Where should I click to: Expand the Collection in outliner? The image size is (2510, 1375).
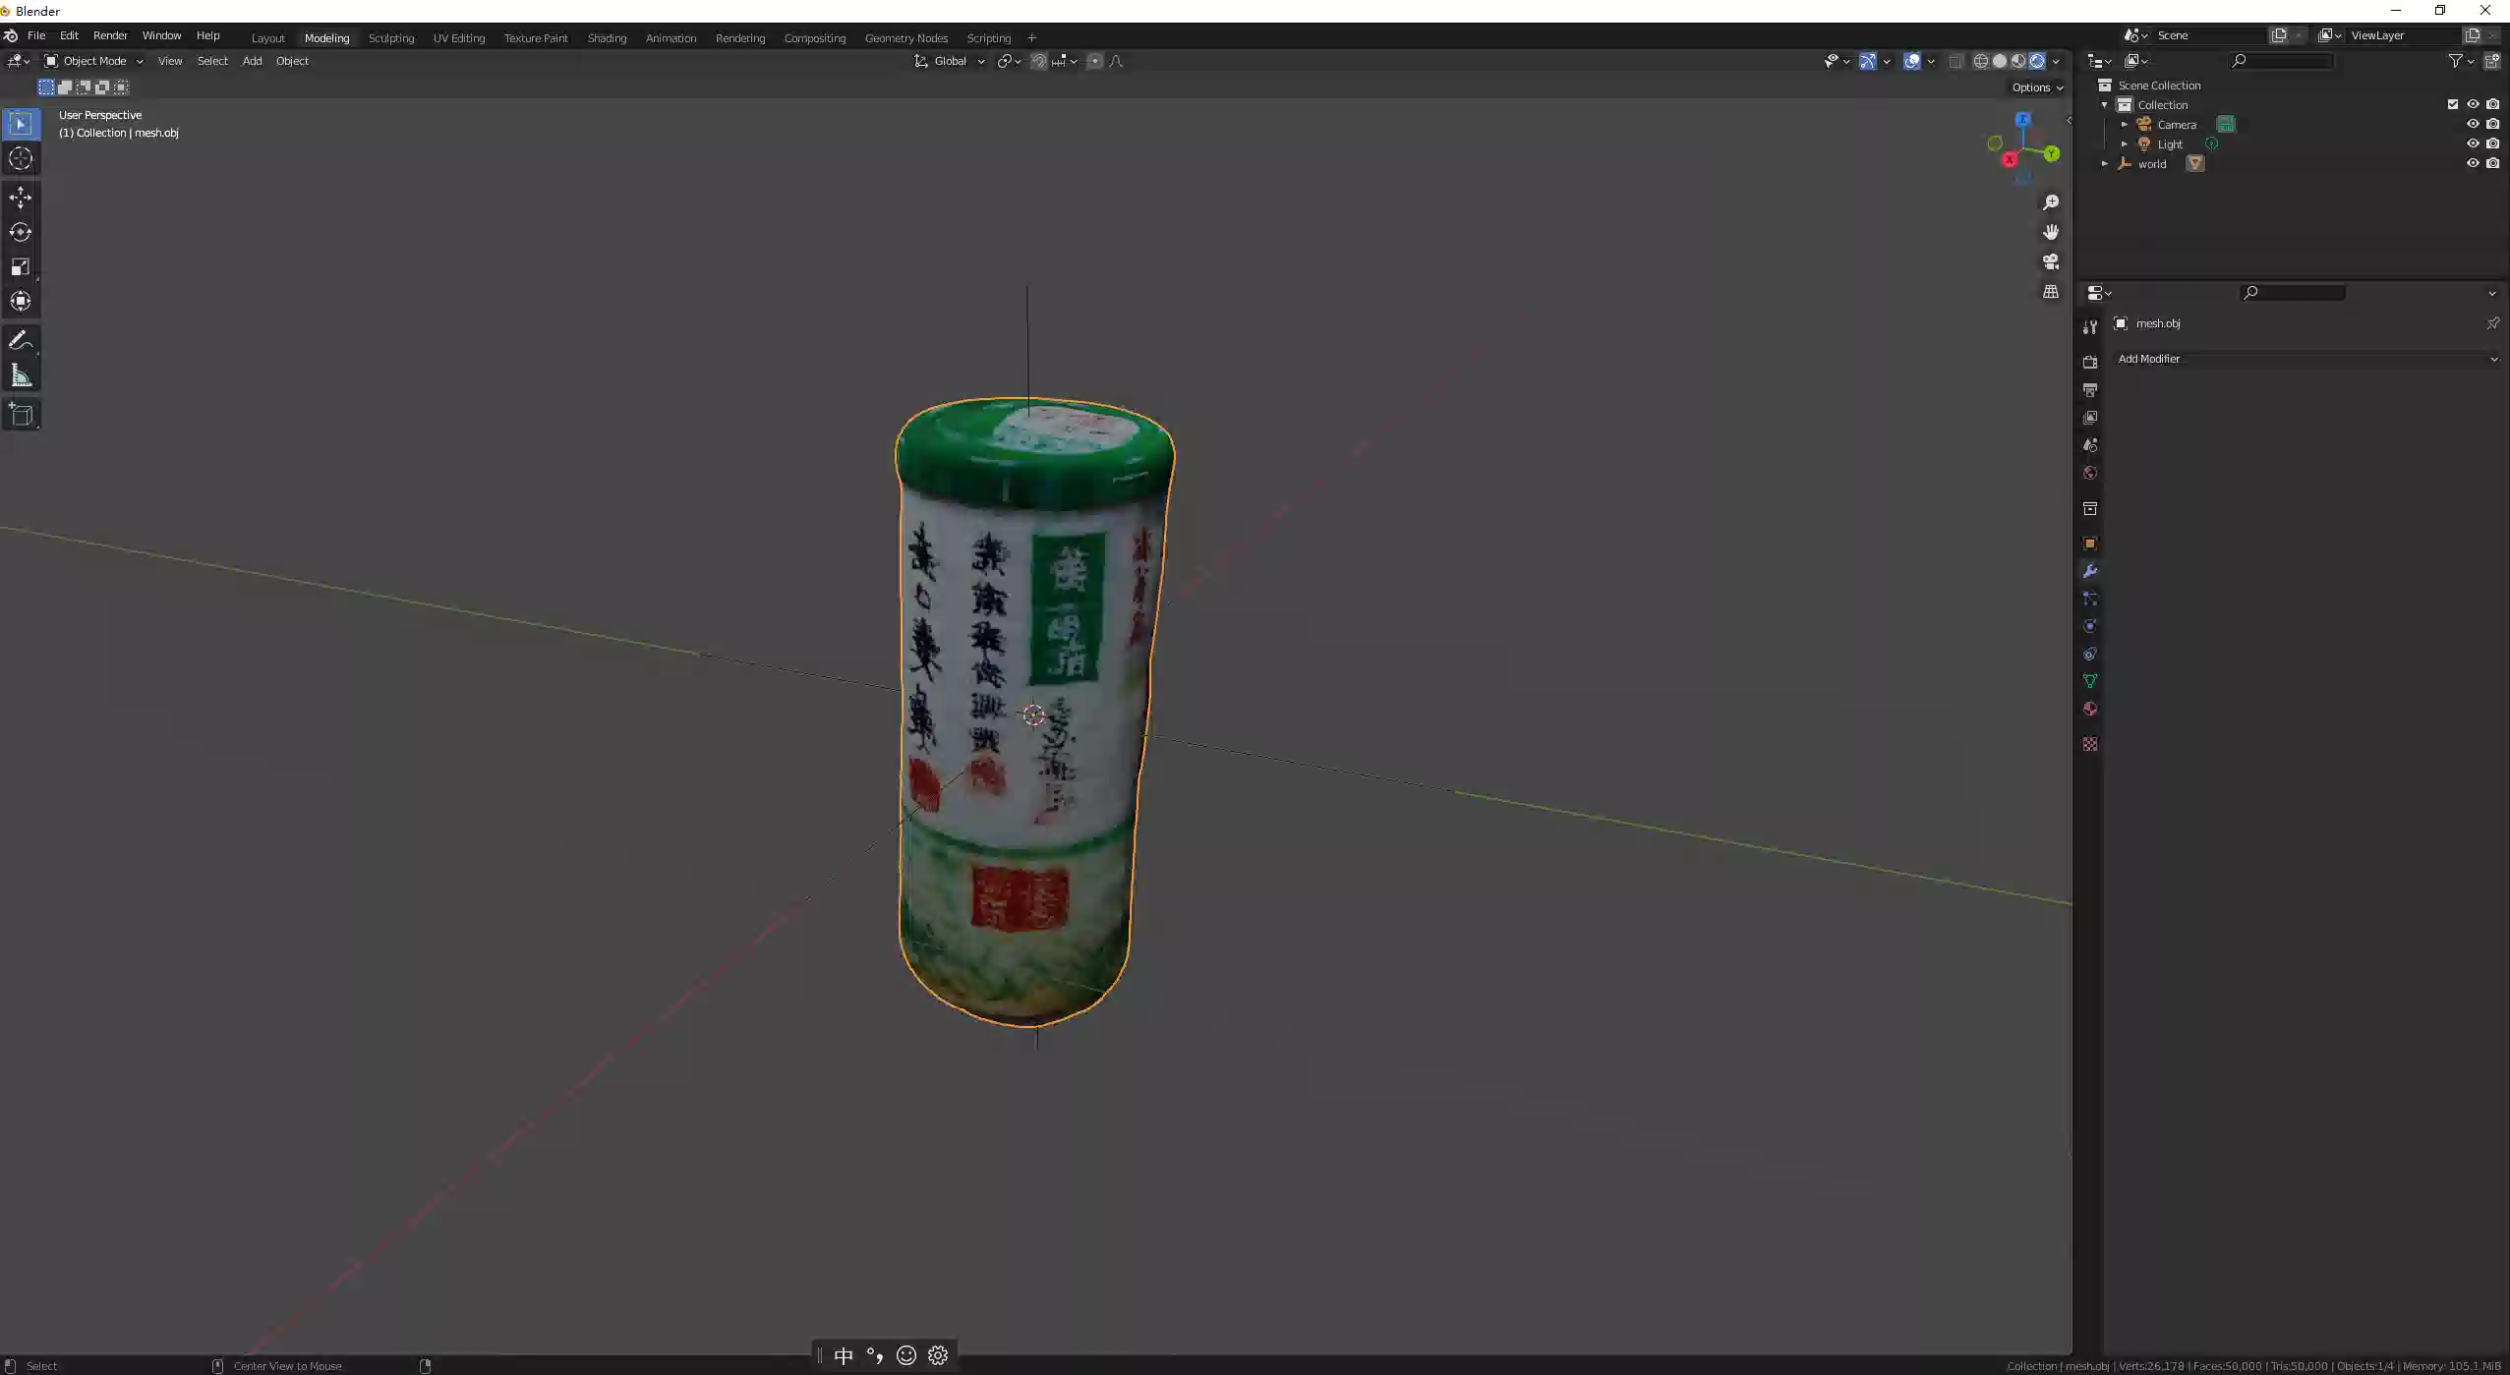point(2105,105)
